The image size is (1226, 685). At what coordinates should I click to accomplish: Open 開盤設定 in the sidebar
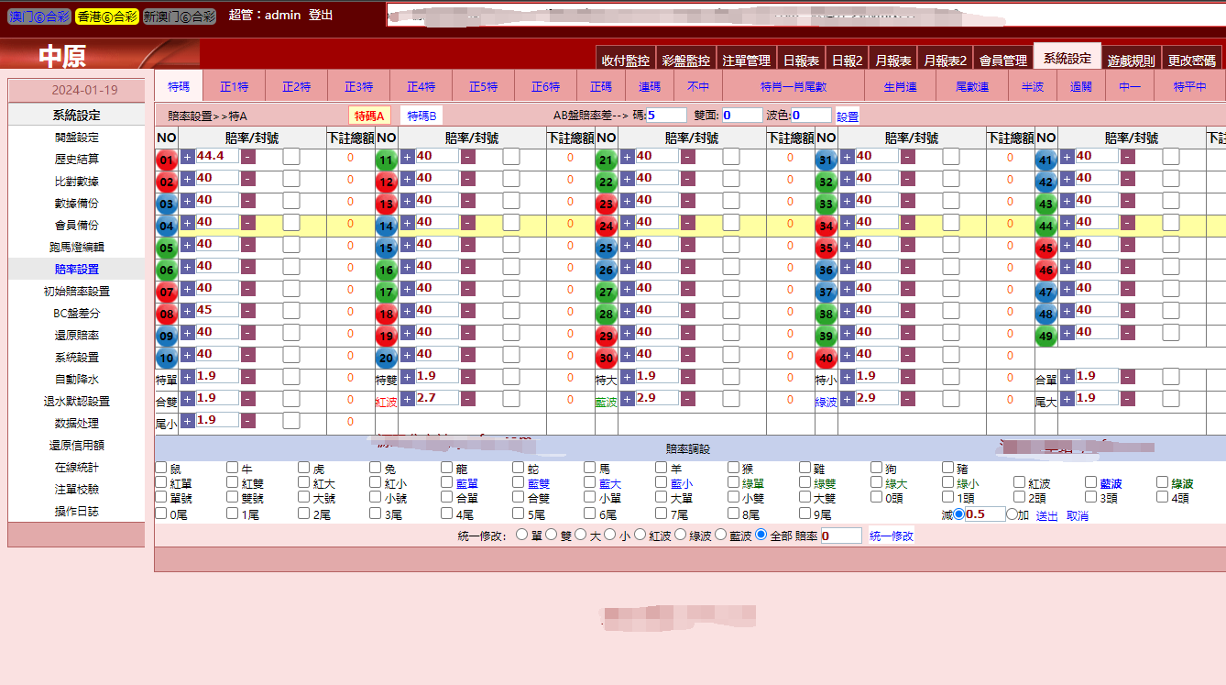76,138
